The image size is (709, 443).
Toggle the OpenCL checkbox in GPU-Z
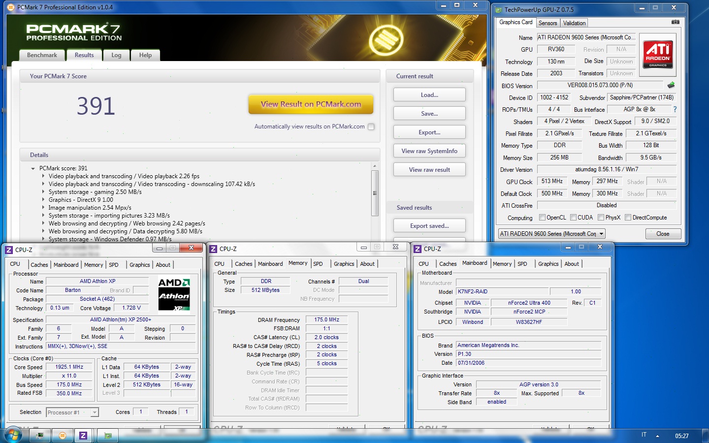click(542, 217)
